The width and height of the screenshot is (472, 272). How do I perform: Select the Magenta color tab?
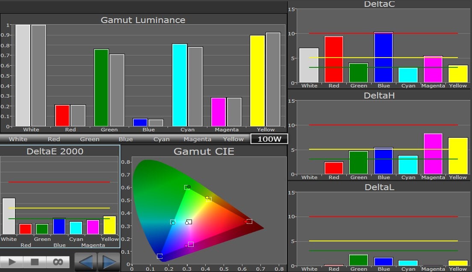point(198,139)
